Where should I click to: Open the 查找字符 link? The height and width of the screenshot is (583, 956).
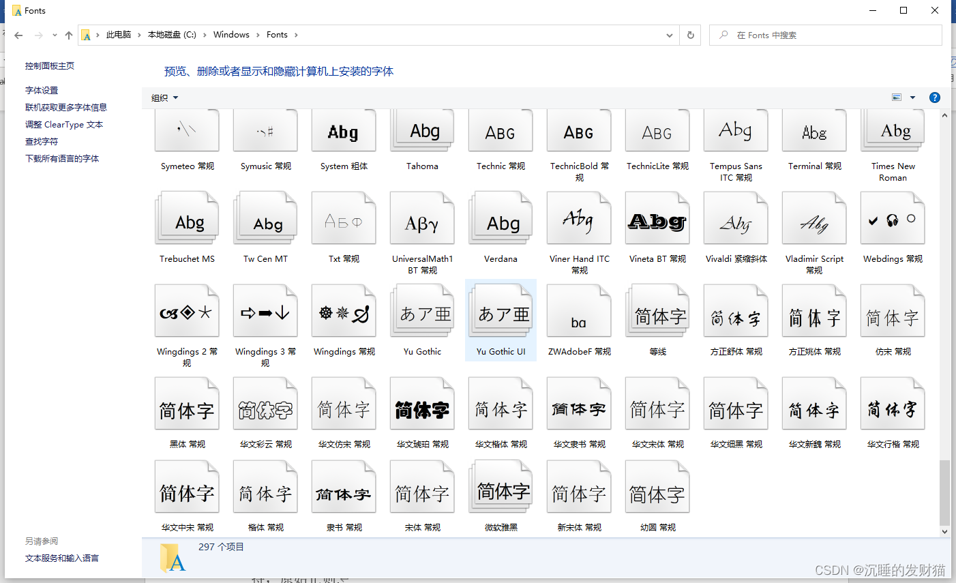click(42, 142)
